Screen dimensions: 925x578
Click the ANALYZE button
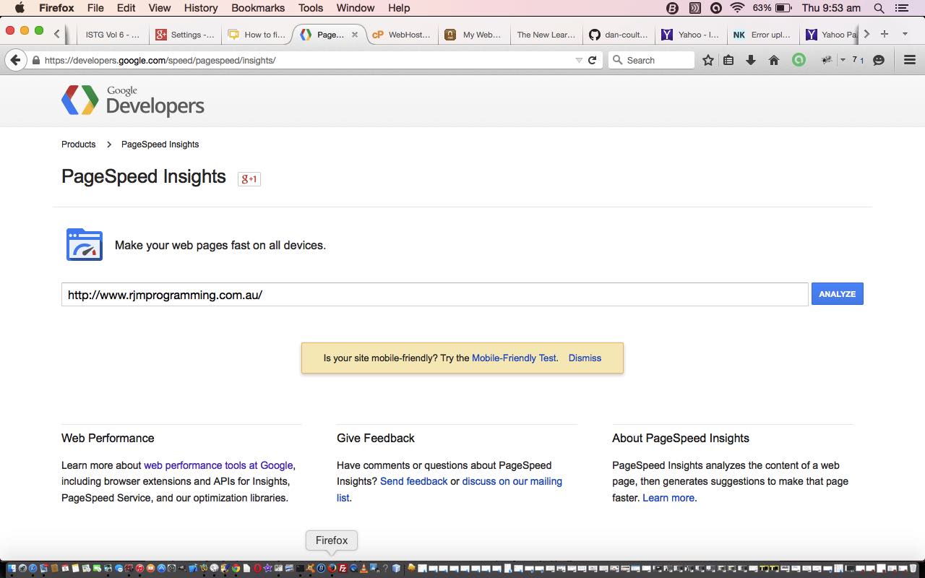click(837, 294)
